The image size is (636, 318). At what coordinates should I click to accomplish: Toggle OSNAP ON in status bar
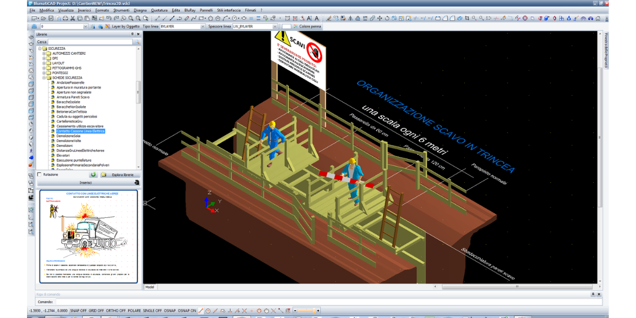[x=187, y=311]
